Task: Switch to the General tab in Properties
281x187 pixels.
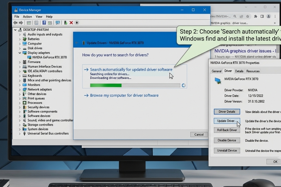Action: click(x=217, y=71)
